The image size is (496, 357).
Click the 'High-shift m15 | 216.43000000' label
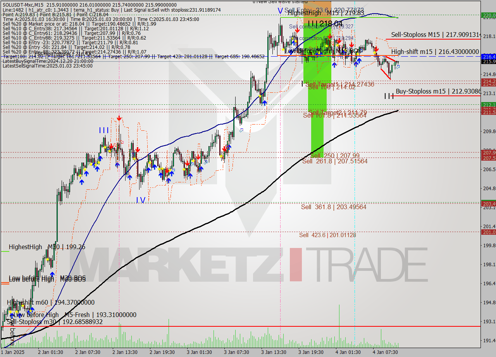(x=435, y=51)
